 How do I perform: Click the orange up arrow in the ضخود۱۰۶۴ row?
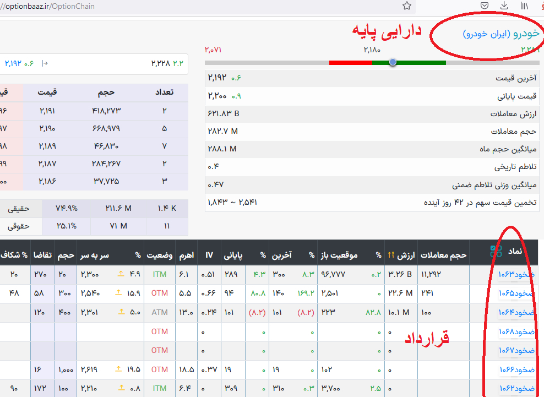(122, 312)
